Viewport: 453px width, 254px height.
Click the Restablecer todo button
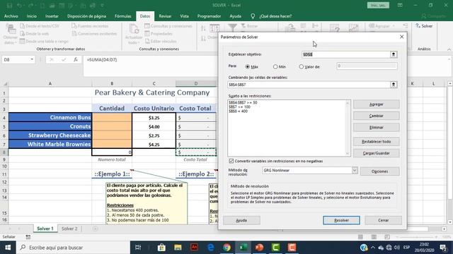tap(376, 142)
